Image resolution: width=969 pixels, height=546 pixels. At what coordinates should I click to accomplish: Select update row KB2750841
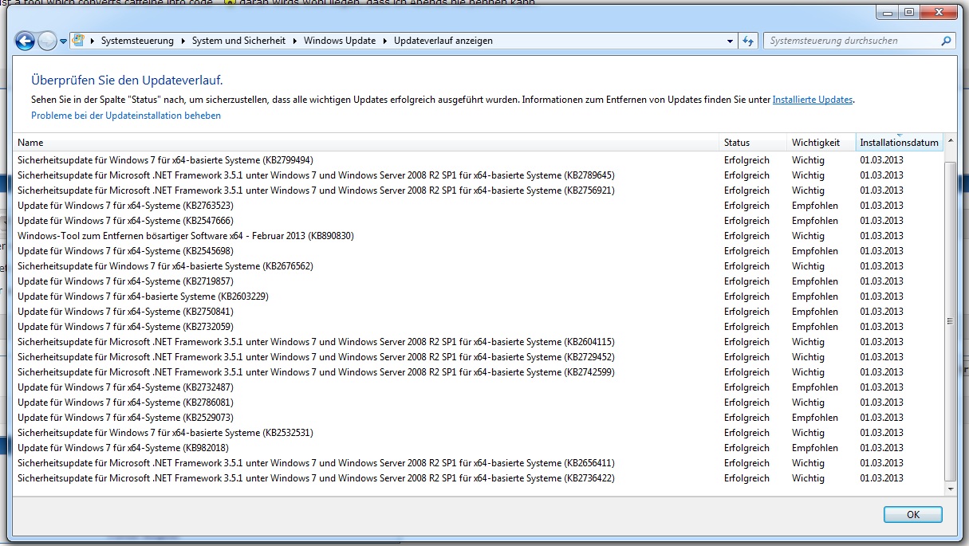tap(478, 312)
